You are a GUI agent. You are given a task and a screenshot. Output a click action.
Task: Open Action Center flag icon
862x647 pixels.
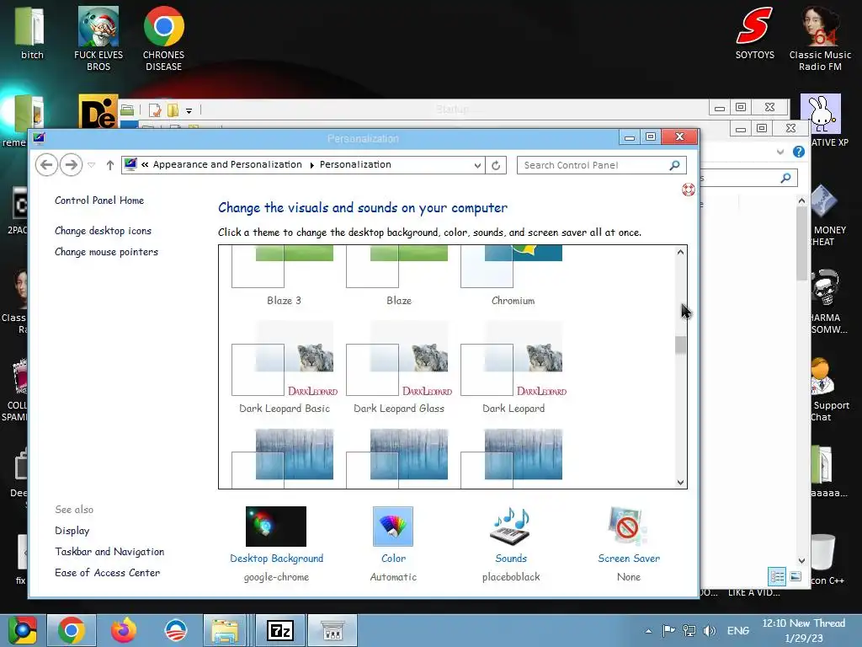click(668, 630)
